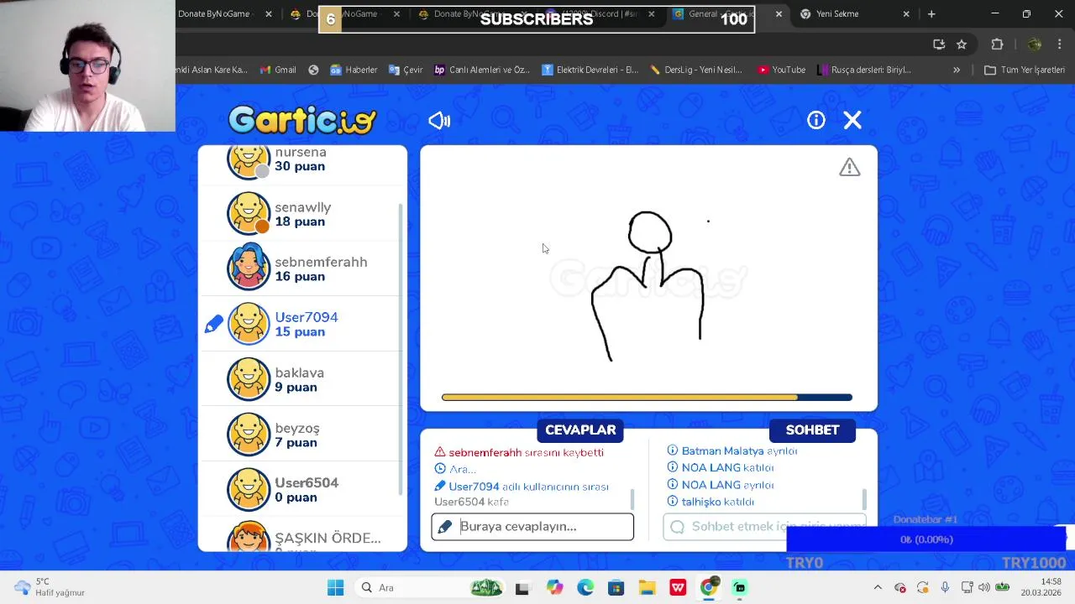This screenshot has width=1075, height=604.
Task: Open the CEVAPLAR answers panel
Action: (580, 430)
